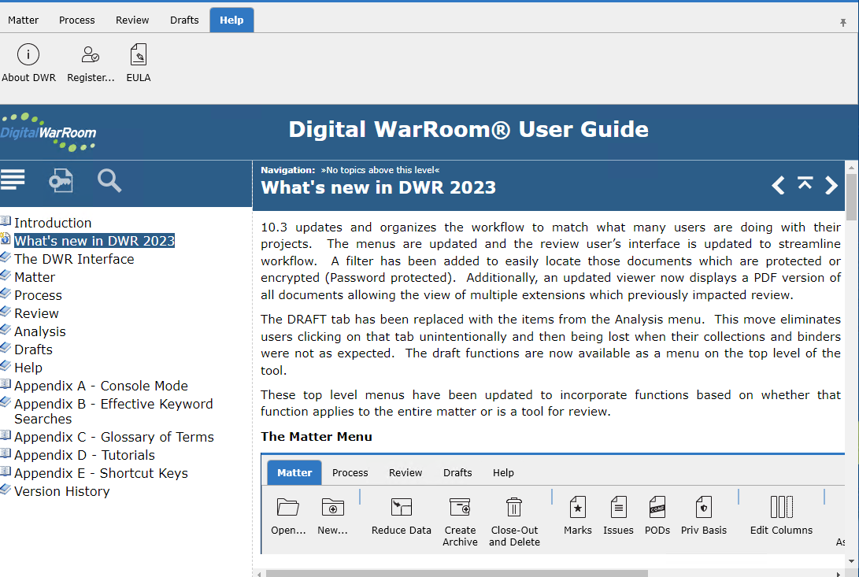Image resolution: width=859 pixels, height=577 pixels.
Task: Switch to the Matter ribbon tab
Action: [x=23, y=20]
